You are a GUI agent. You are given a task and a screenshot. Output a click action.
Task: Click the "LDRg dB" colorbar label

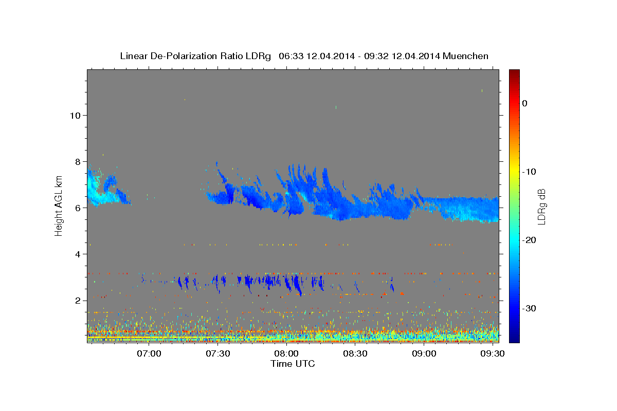(x=541, y=207)
